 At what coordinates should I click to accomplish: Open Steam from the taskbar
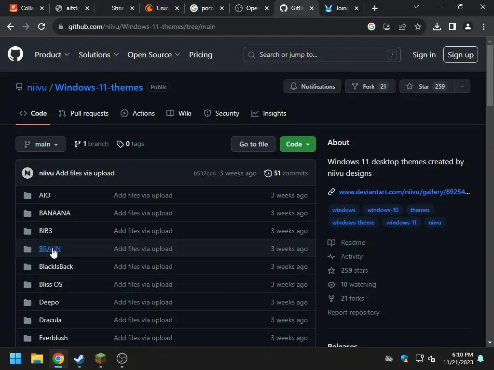(79, 358)
